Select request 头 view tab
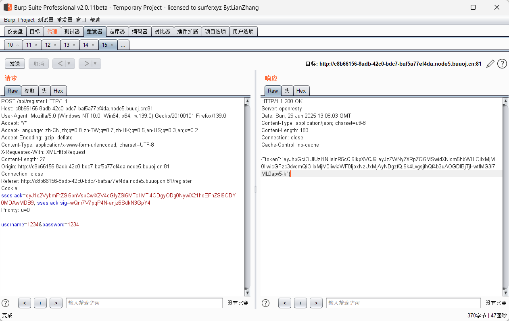The width and height of the screenshot is (509, 321). coord(44,91)
